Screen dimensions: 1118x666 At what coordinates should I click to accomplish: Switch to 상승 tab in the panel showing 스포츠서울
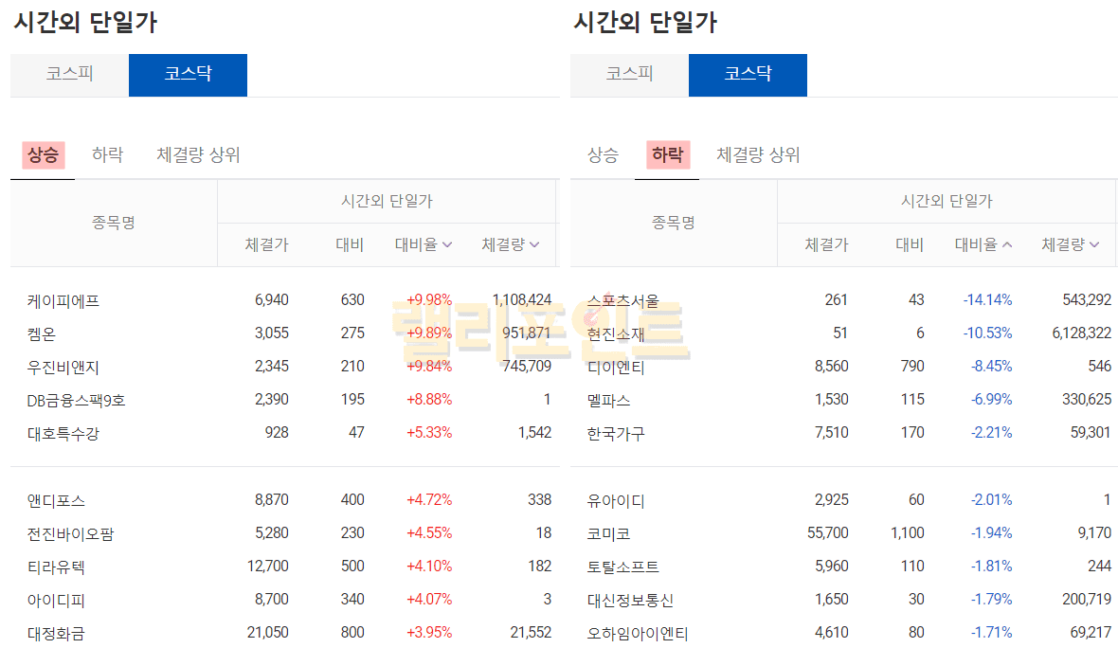[x=603, y=155]
